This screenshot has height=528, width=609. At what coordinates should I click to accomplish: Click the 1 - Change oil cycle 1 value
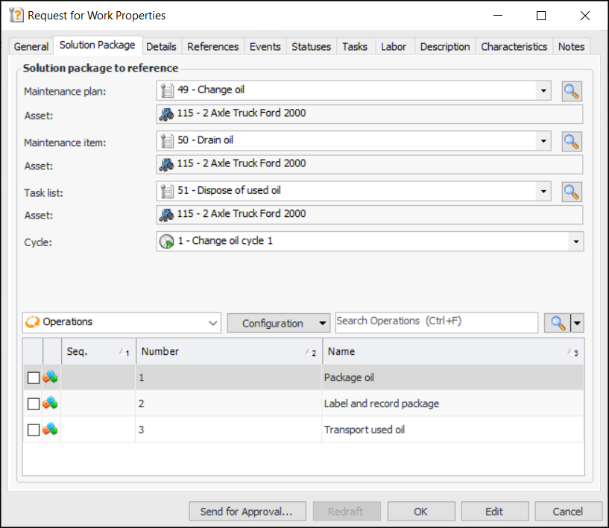[225, 241]
